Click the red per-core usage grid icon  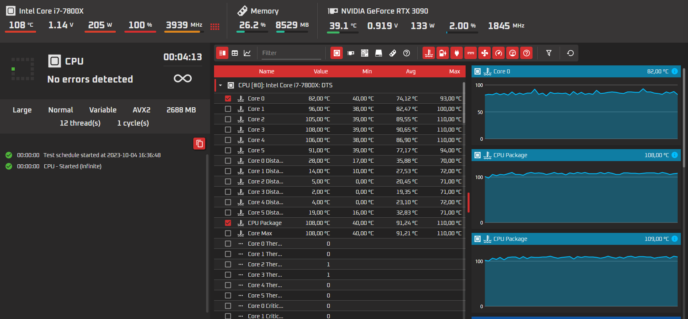pyautogui.click(x=215, y=26)
